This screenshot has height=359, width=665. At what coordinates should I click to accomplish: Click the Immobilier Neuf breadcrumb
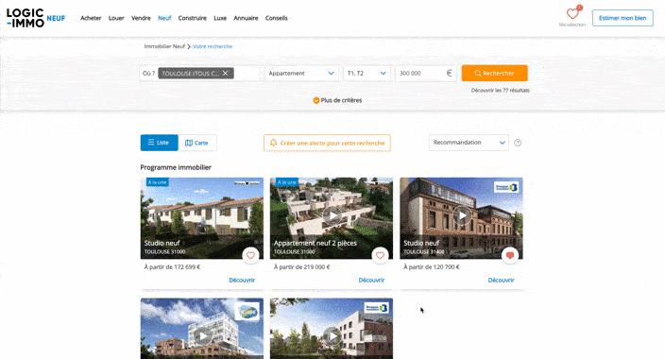coord(164,46)
